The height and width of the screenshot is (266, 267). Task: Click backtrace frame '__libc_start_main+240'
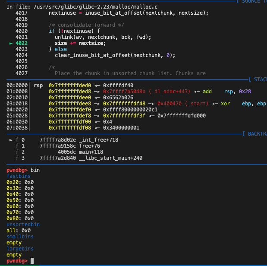click(x=111, y=158)
